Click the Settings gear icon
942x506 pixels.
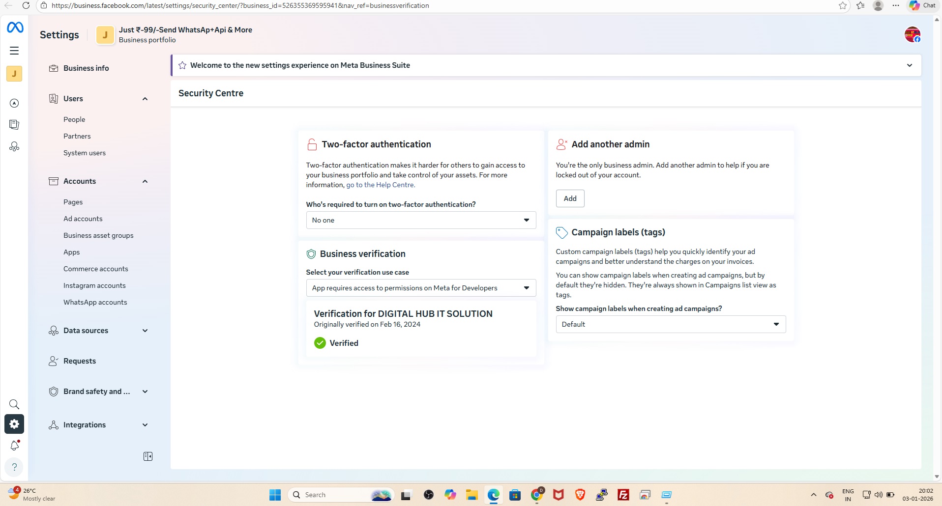tap(14, 424)
